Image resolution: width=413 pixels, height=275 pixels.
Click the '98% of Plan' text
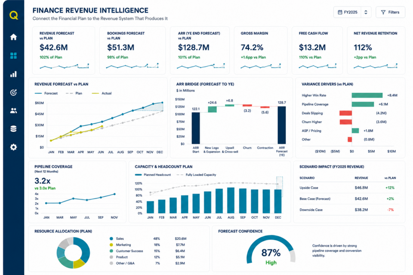click(117, 57)
